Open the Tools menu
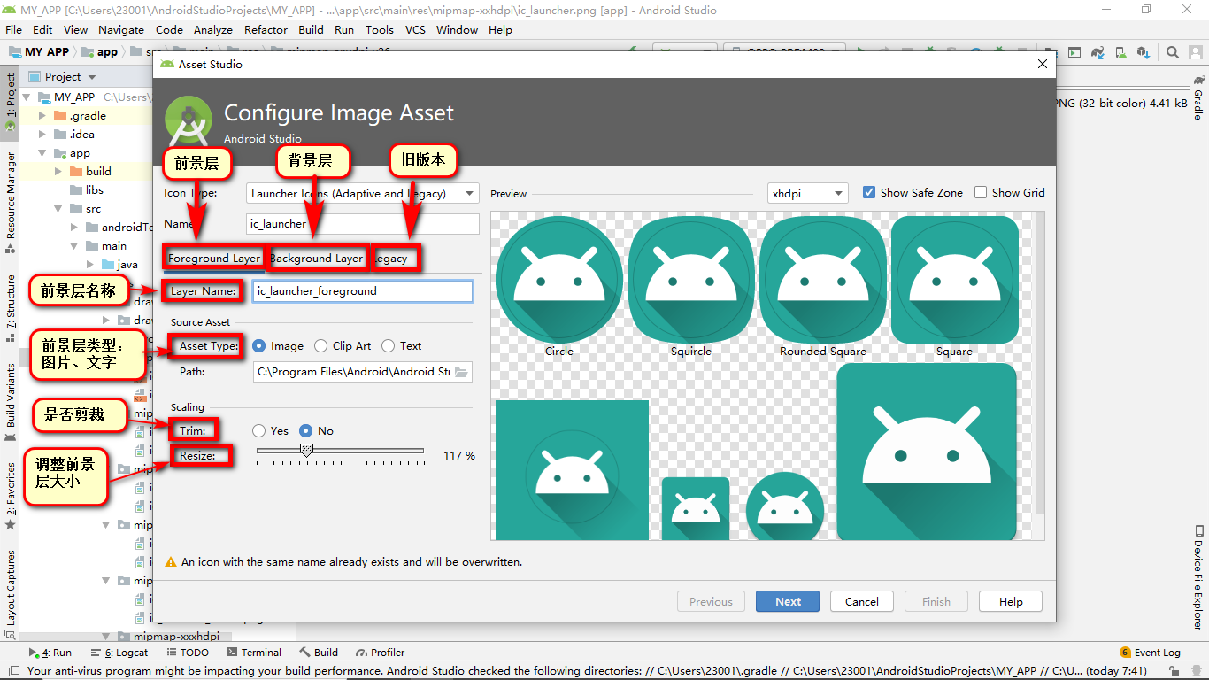Screen dimensions: 1209x680 (x=379, y=29)
